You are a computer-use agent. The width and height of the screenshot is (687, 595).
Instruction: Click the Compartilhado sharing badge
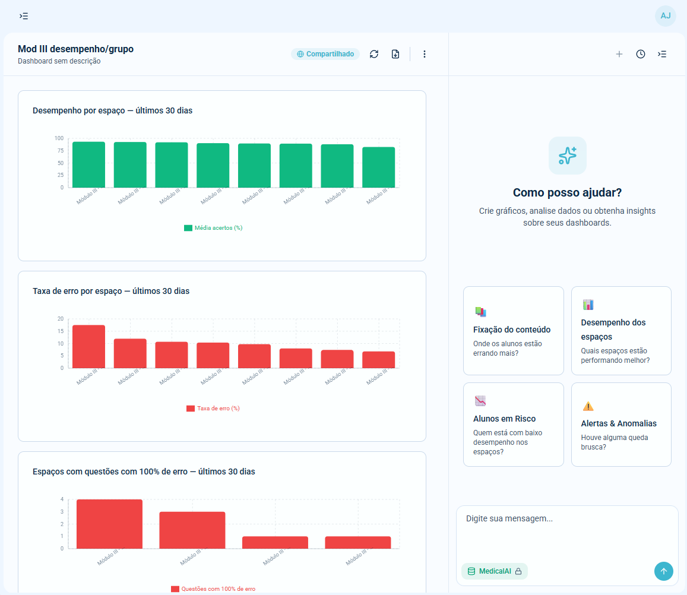(x=325, y=54)
